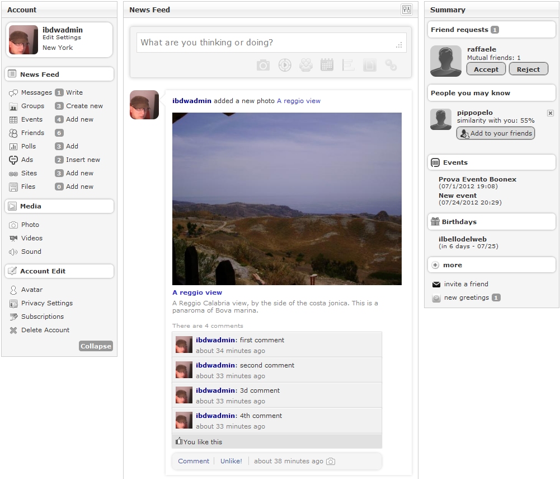Open Messages in the sidebar menu
The image size is (560, 479).
[36, 92]
